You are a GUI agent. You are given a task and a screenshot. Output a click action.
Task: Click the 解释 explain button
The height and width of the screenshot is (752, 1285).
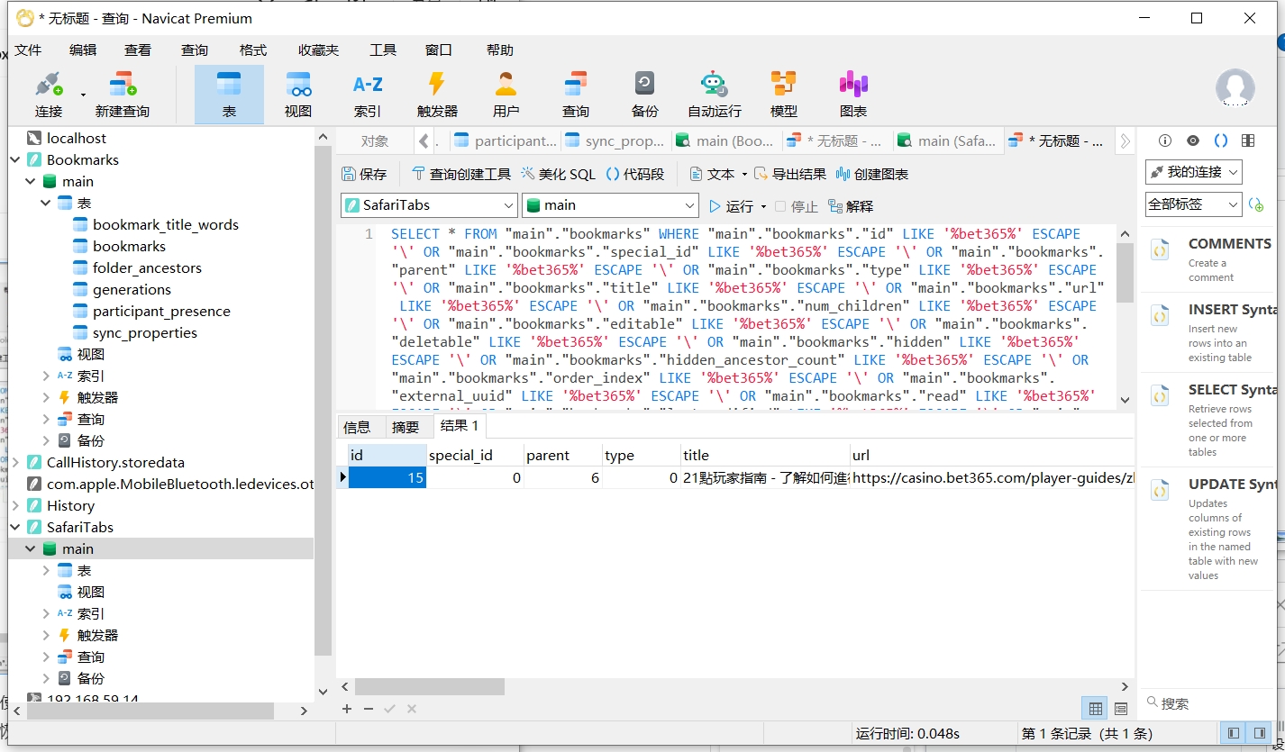[852, 206]
